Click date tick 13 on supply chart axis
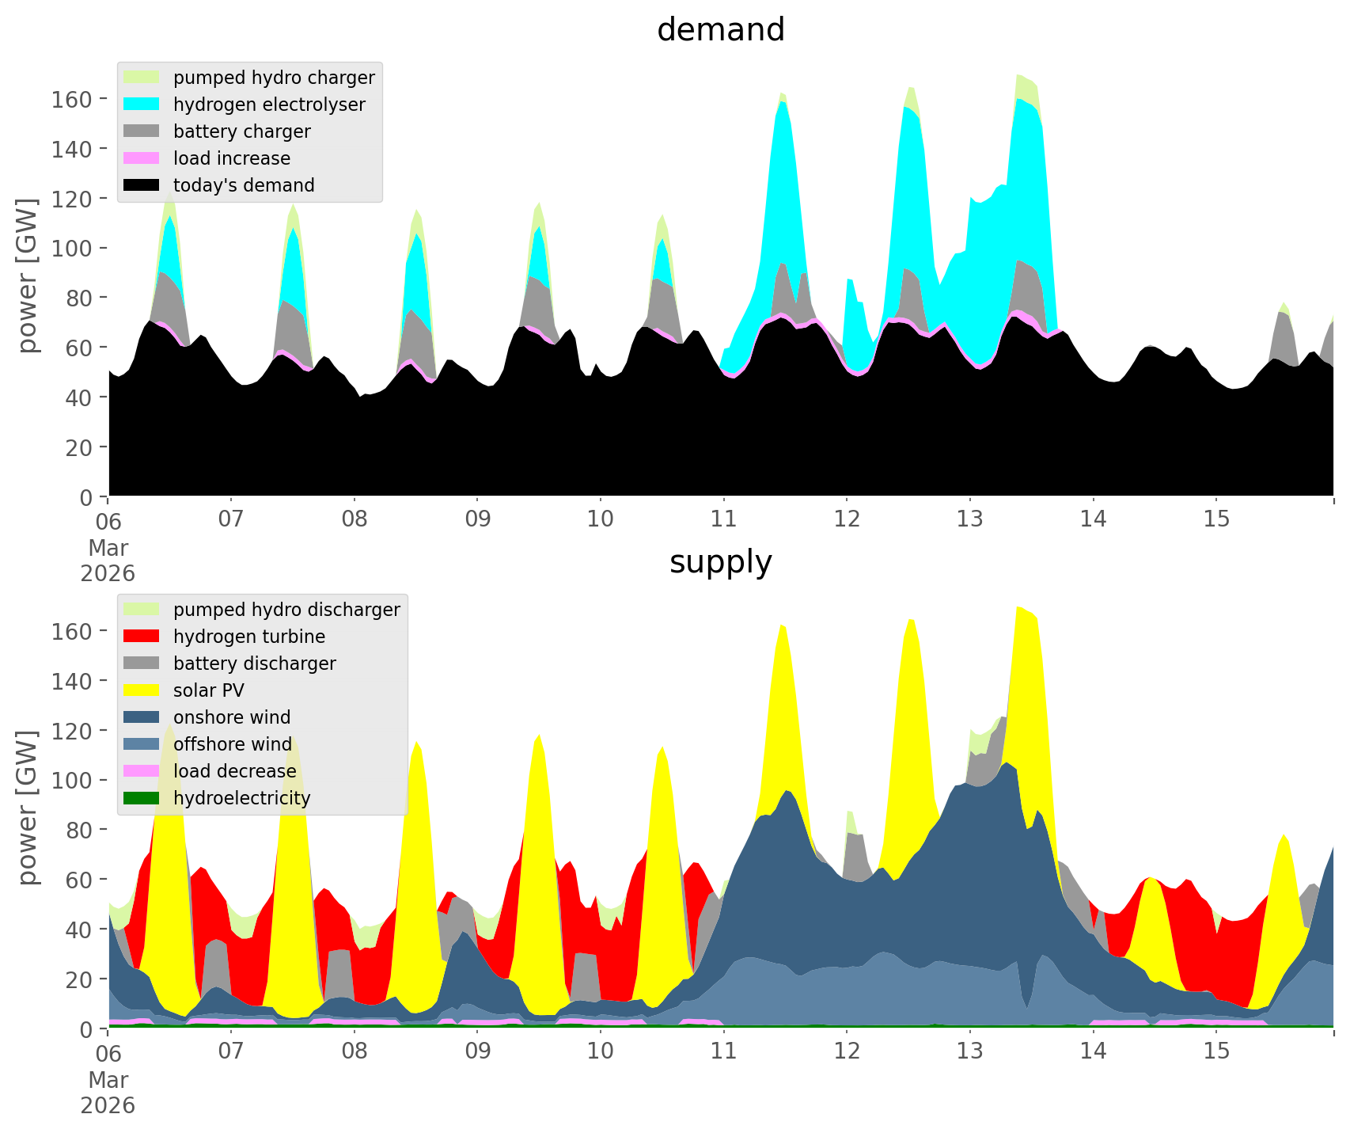This screenshot has height=1133, width=1350. tap(969, 1051)
